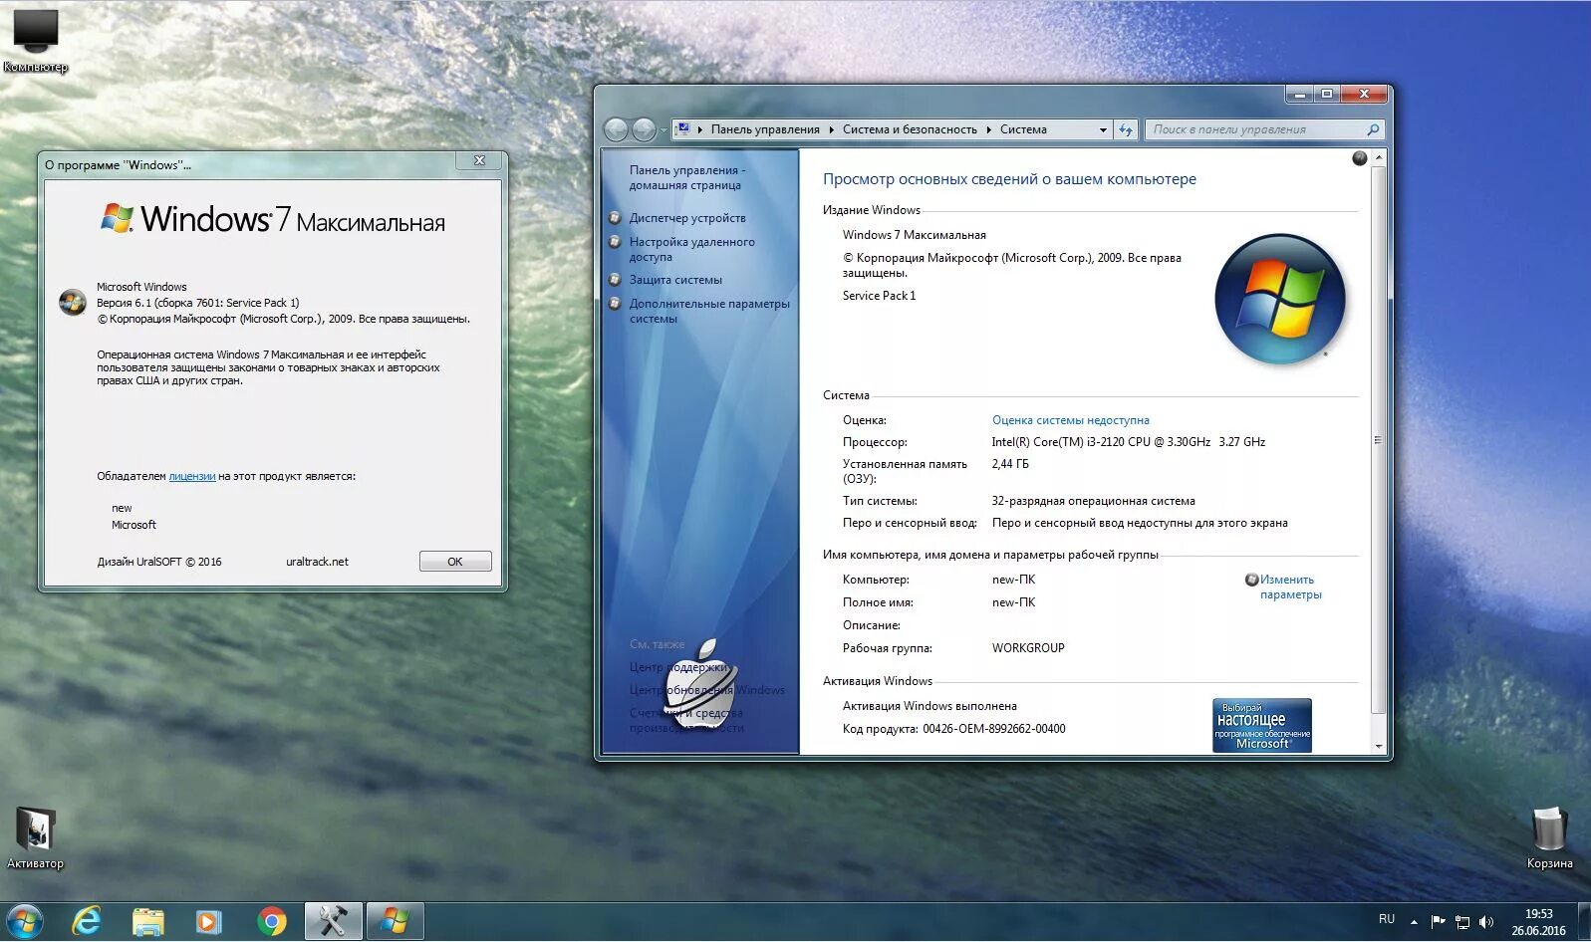The width and height of the screenshot is (1591, 942).
Task: Click the search magnifier icon in control panel
Action: click(x=1373, y=129)
